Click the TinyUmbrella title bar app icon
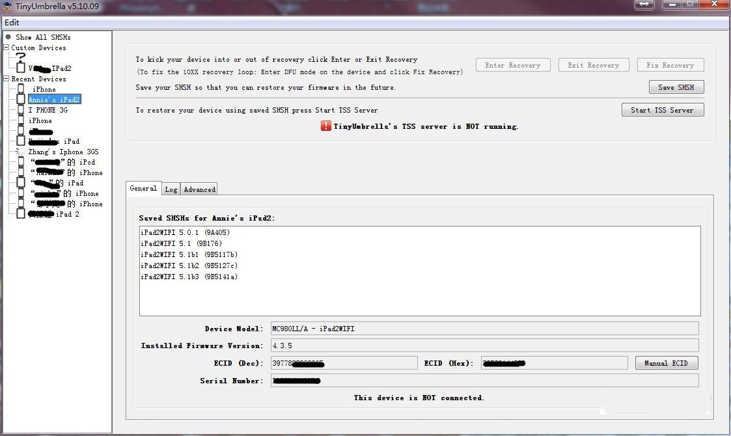 [x=7, y=6]
